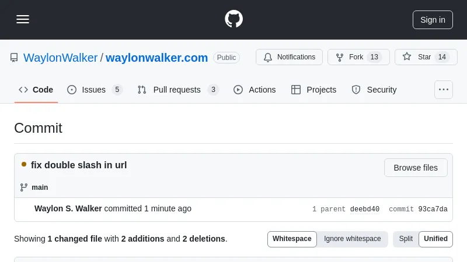
Task: Switch diff view to Split
Action: point(406,239)
